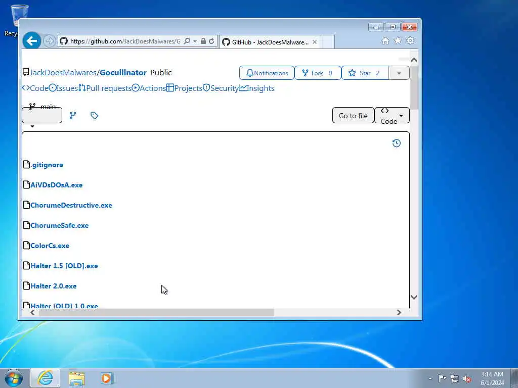Click the GitHub URL address field
The image size is (518, 388).
125,41
